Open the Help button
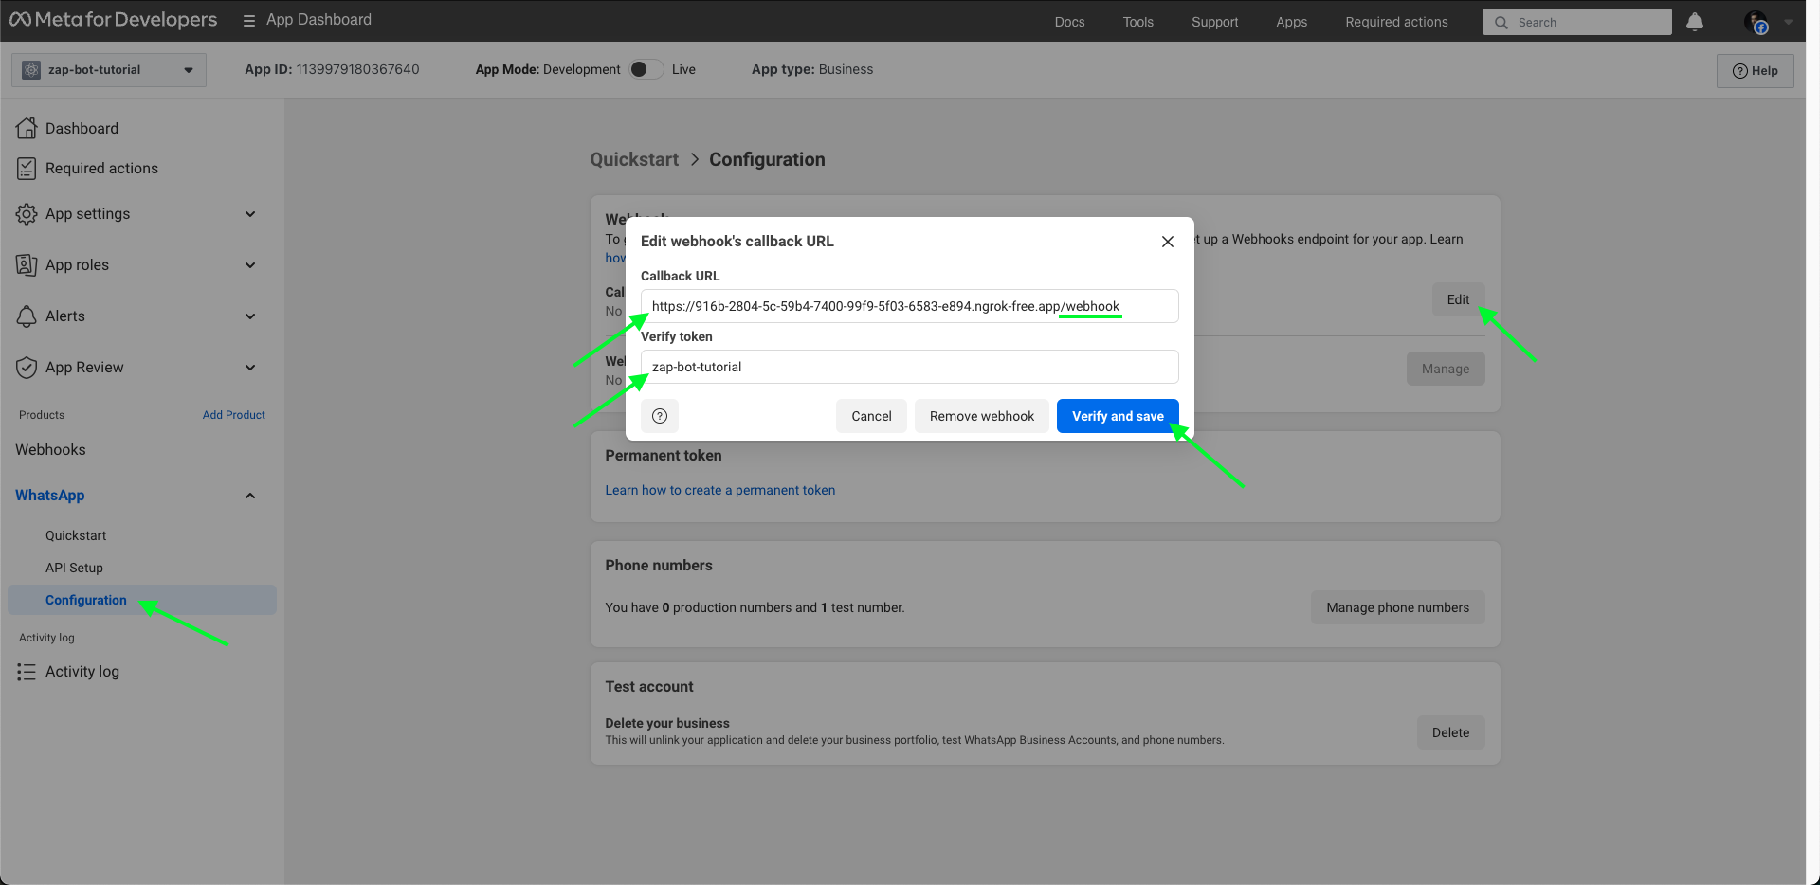Image resolution: width=1820 pixels, height=885 pixels. coord(1755,71)
